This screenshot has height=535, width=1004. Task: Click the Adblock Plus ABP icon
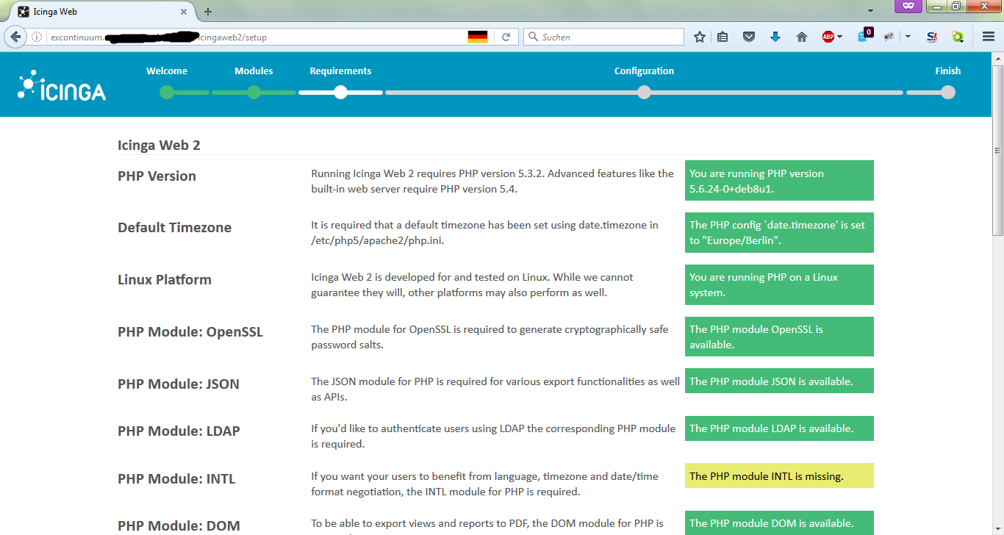(x=828, y=37)
